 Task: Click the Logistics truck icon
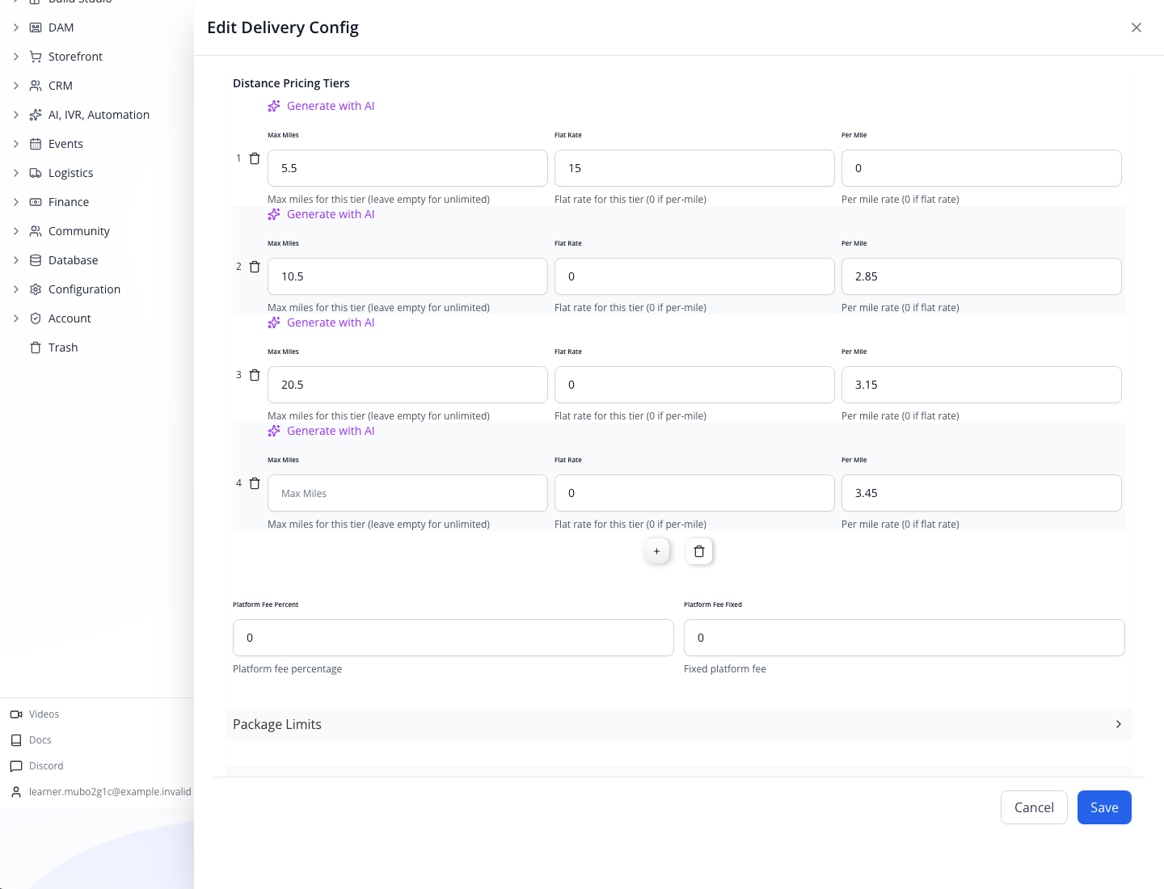(36, 173)
